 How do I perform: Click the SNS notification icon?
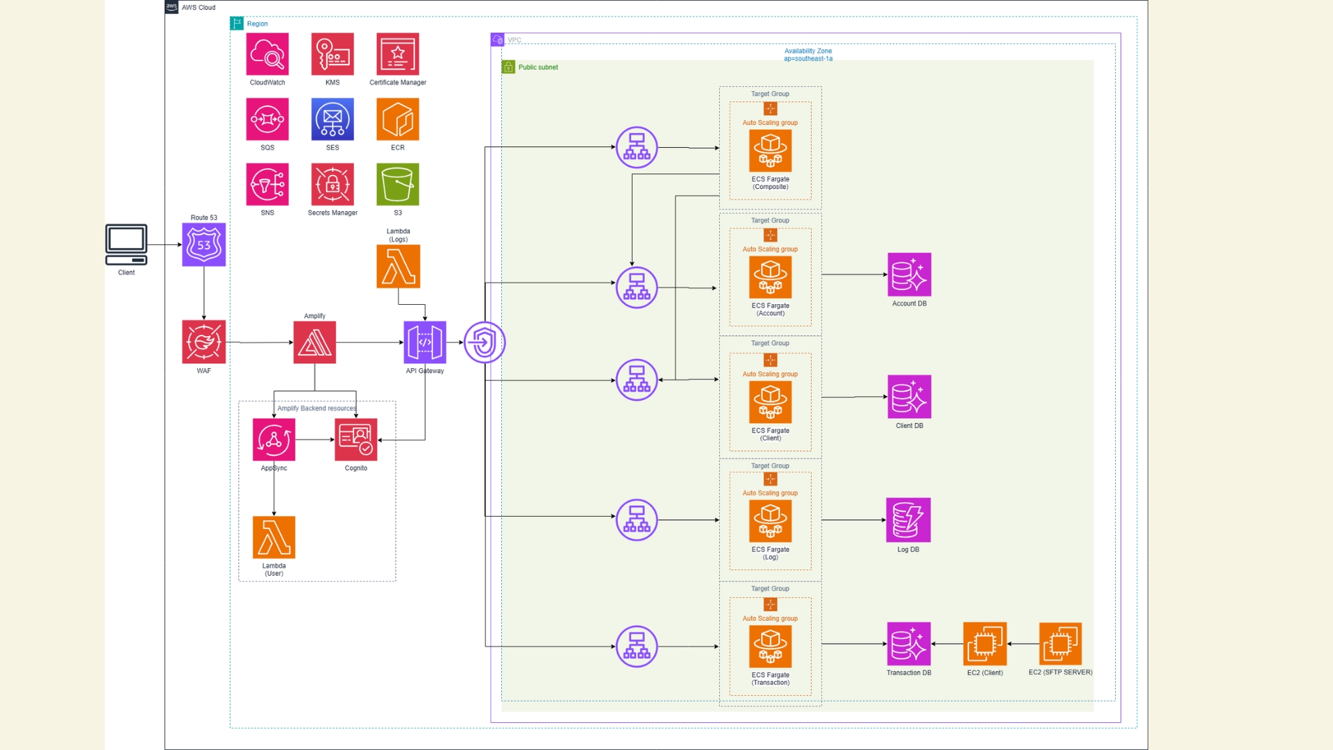click(267, 185)
